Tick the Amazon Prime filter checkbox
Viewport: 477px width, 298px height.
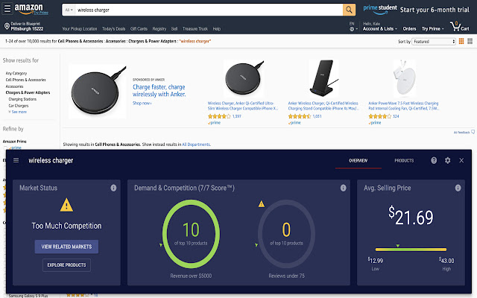pyautogui.click(x=7, y=148)
